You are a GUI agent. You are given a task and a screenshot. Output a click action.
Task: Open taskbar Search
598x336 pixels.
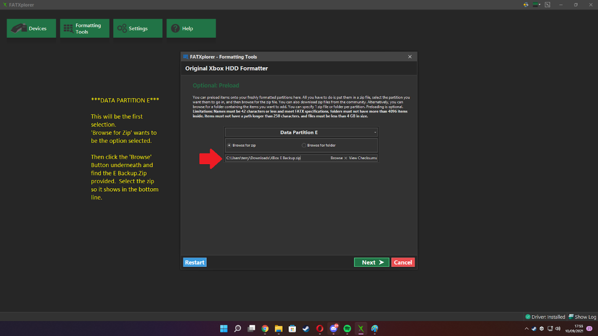[238, 329]
